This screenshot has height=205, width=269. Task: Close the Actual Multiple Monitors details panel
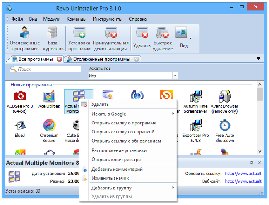(x=259, y=163)
